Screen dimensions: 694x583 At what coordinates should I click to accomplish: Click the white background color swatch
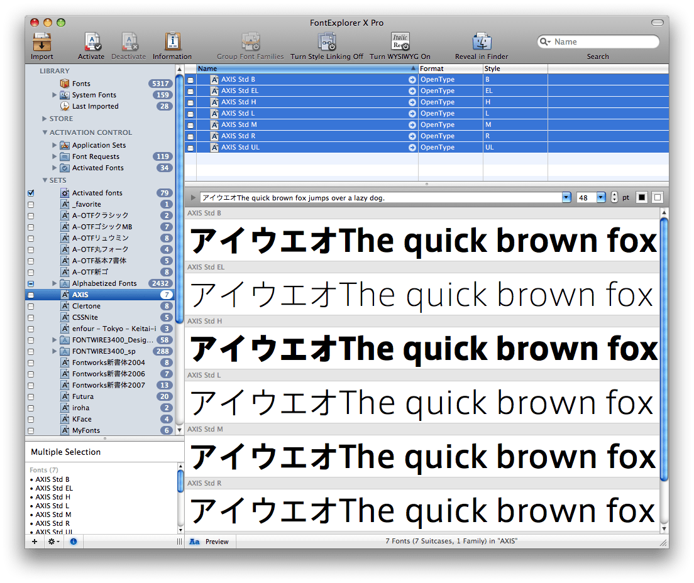(x=658, y=197)
